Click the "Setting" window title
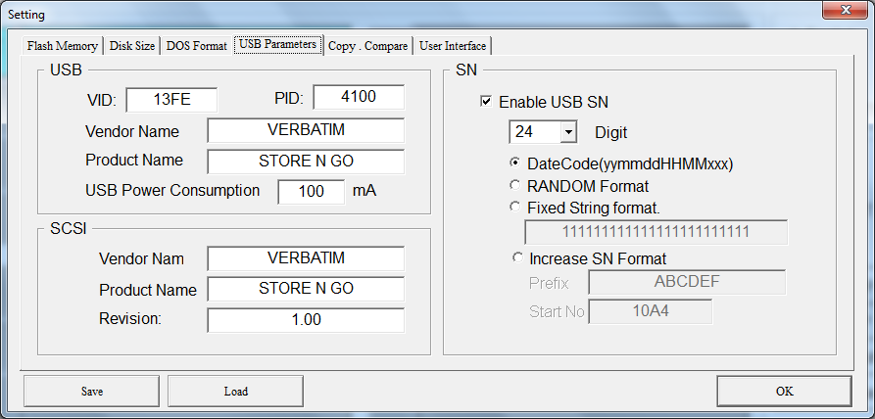Screen dimensions: 875x419 [26, 15]
